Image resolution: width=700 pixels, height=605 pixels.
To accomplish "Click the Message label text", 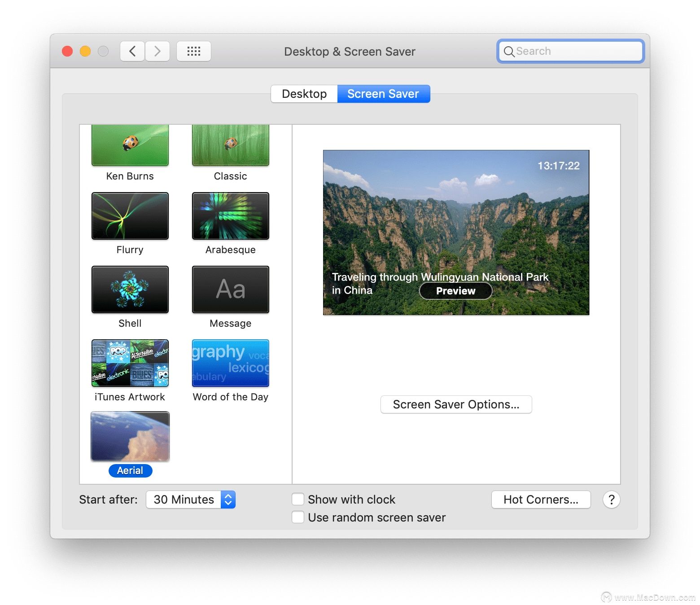I will [x=231, y=323].
